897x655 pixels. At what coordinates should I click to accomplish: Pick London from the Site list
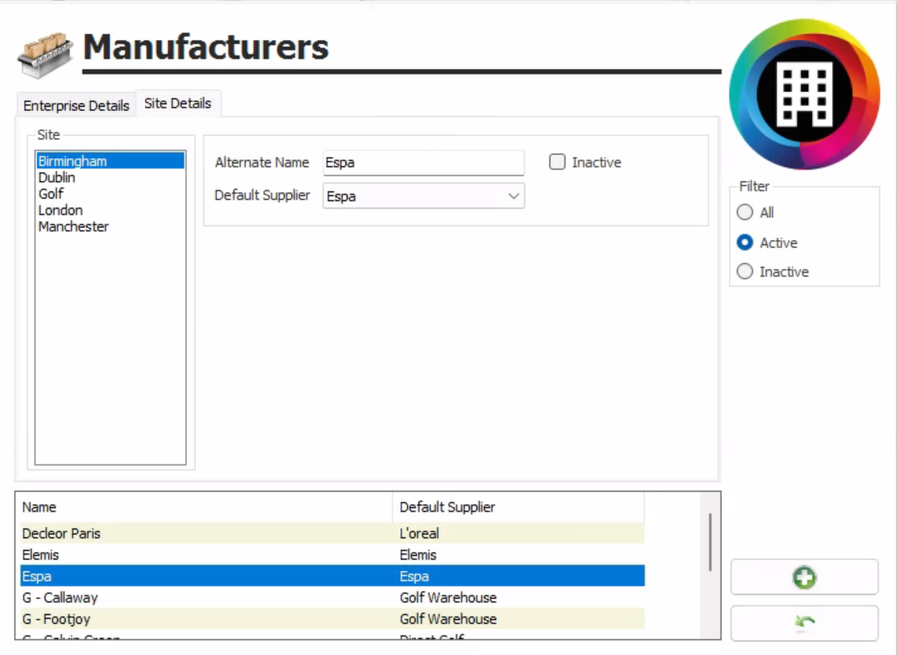point(60,211)
